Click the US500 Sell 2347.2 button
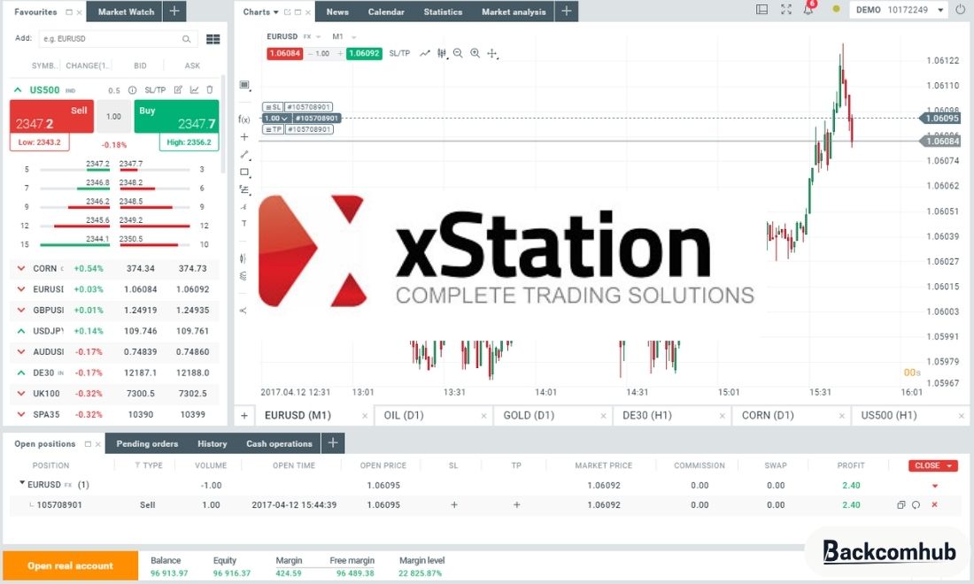The width and height of the screenshot is (974, 584). [x=51, y=117]
